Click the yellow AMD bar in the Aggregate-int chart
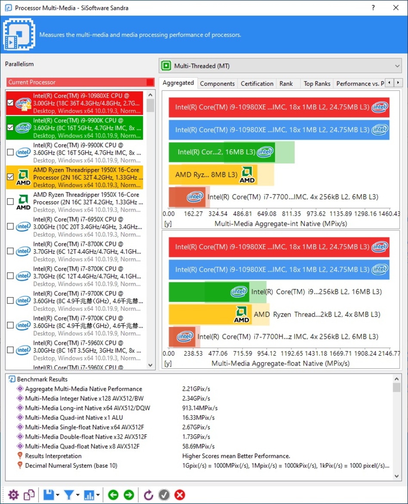 (x=213, y=175)
